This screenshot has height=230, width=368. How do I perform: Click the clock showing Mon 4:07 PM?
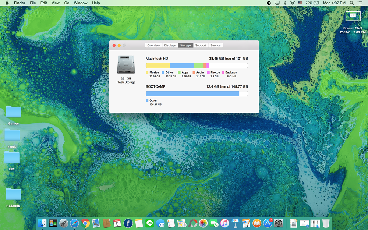coord(334,3)
